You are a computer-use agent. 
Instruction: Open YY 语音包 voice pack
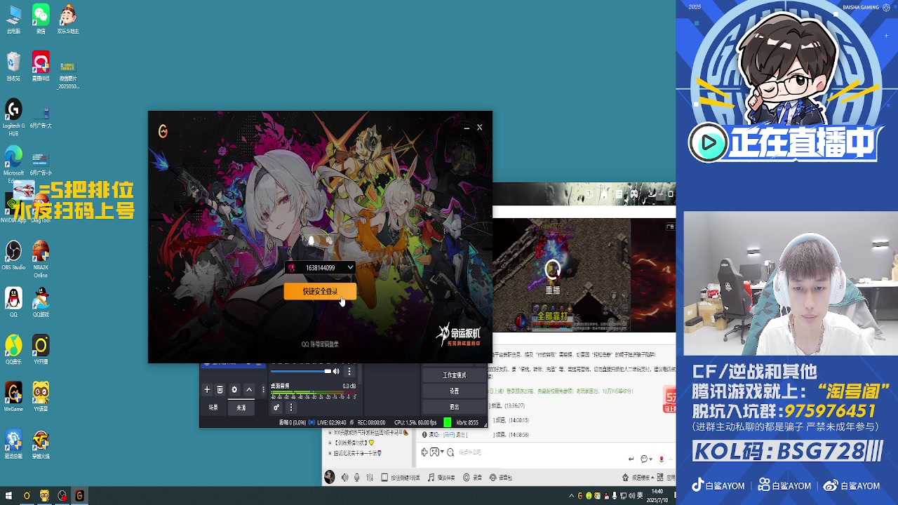pyautogui.click(x=501, y=478)
